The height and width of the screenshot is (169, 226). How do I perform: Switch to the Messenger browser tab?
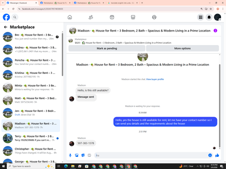[x=22, y=3]
